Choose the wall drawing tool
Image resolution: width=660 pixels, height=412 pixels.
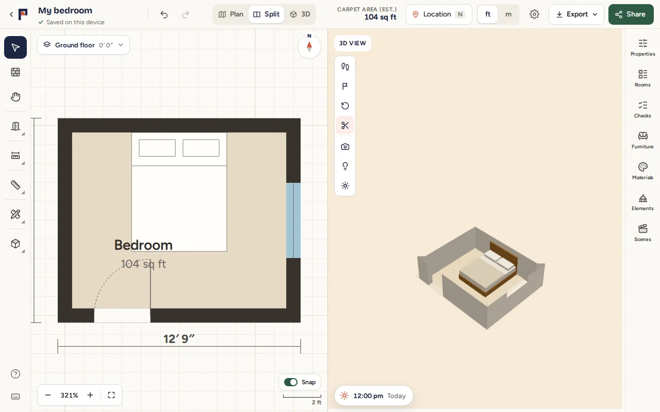click(x=15, y=72)
